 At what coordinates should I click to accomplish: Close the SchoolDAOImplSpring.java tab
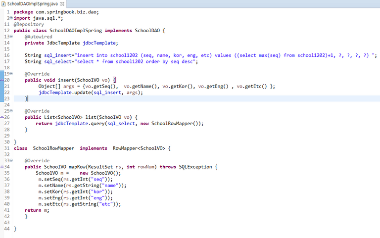click(x=62, y=4)
